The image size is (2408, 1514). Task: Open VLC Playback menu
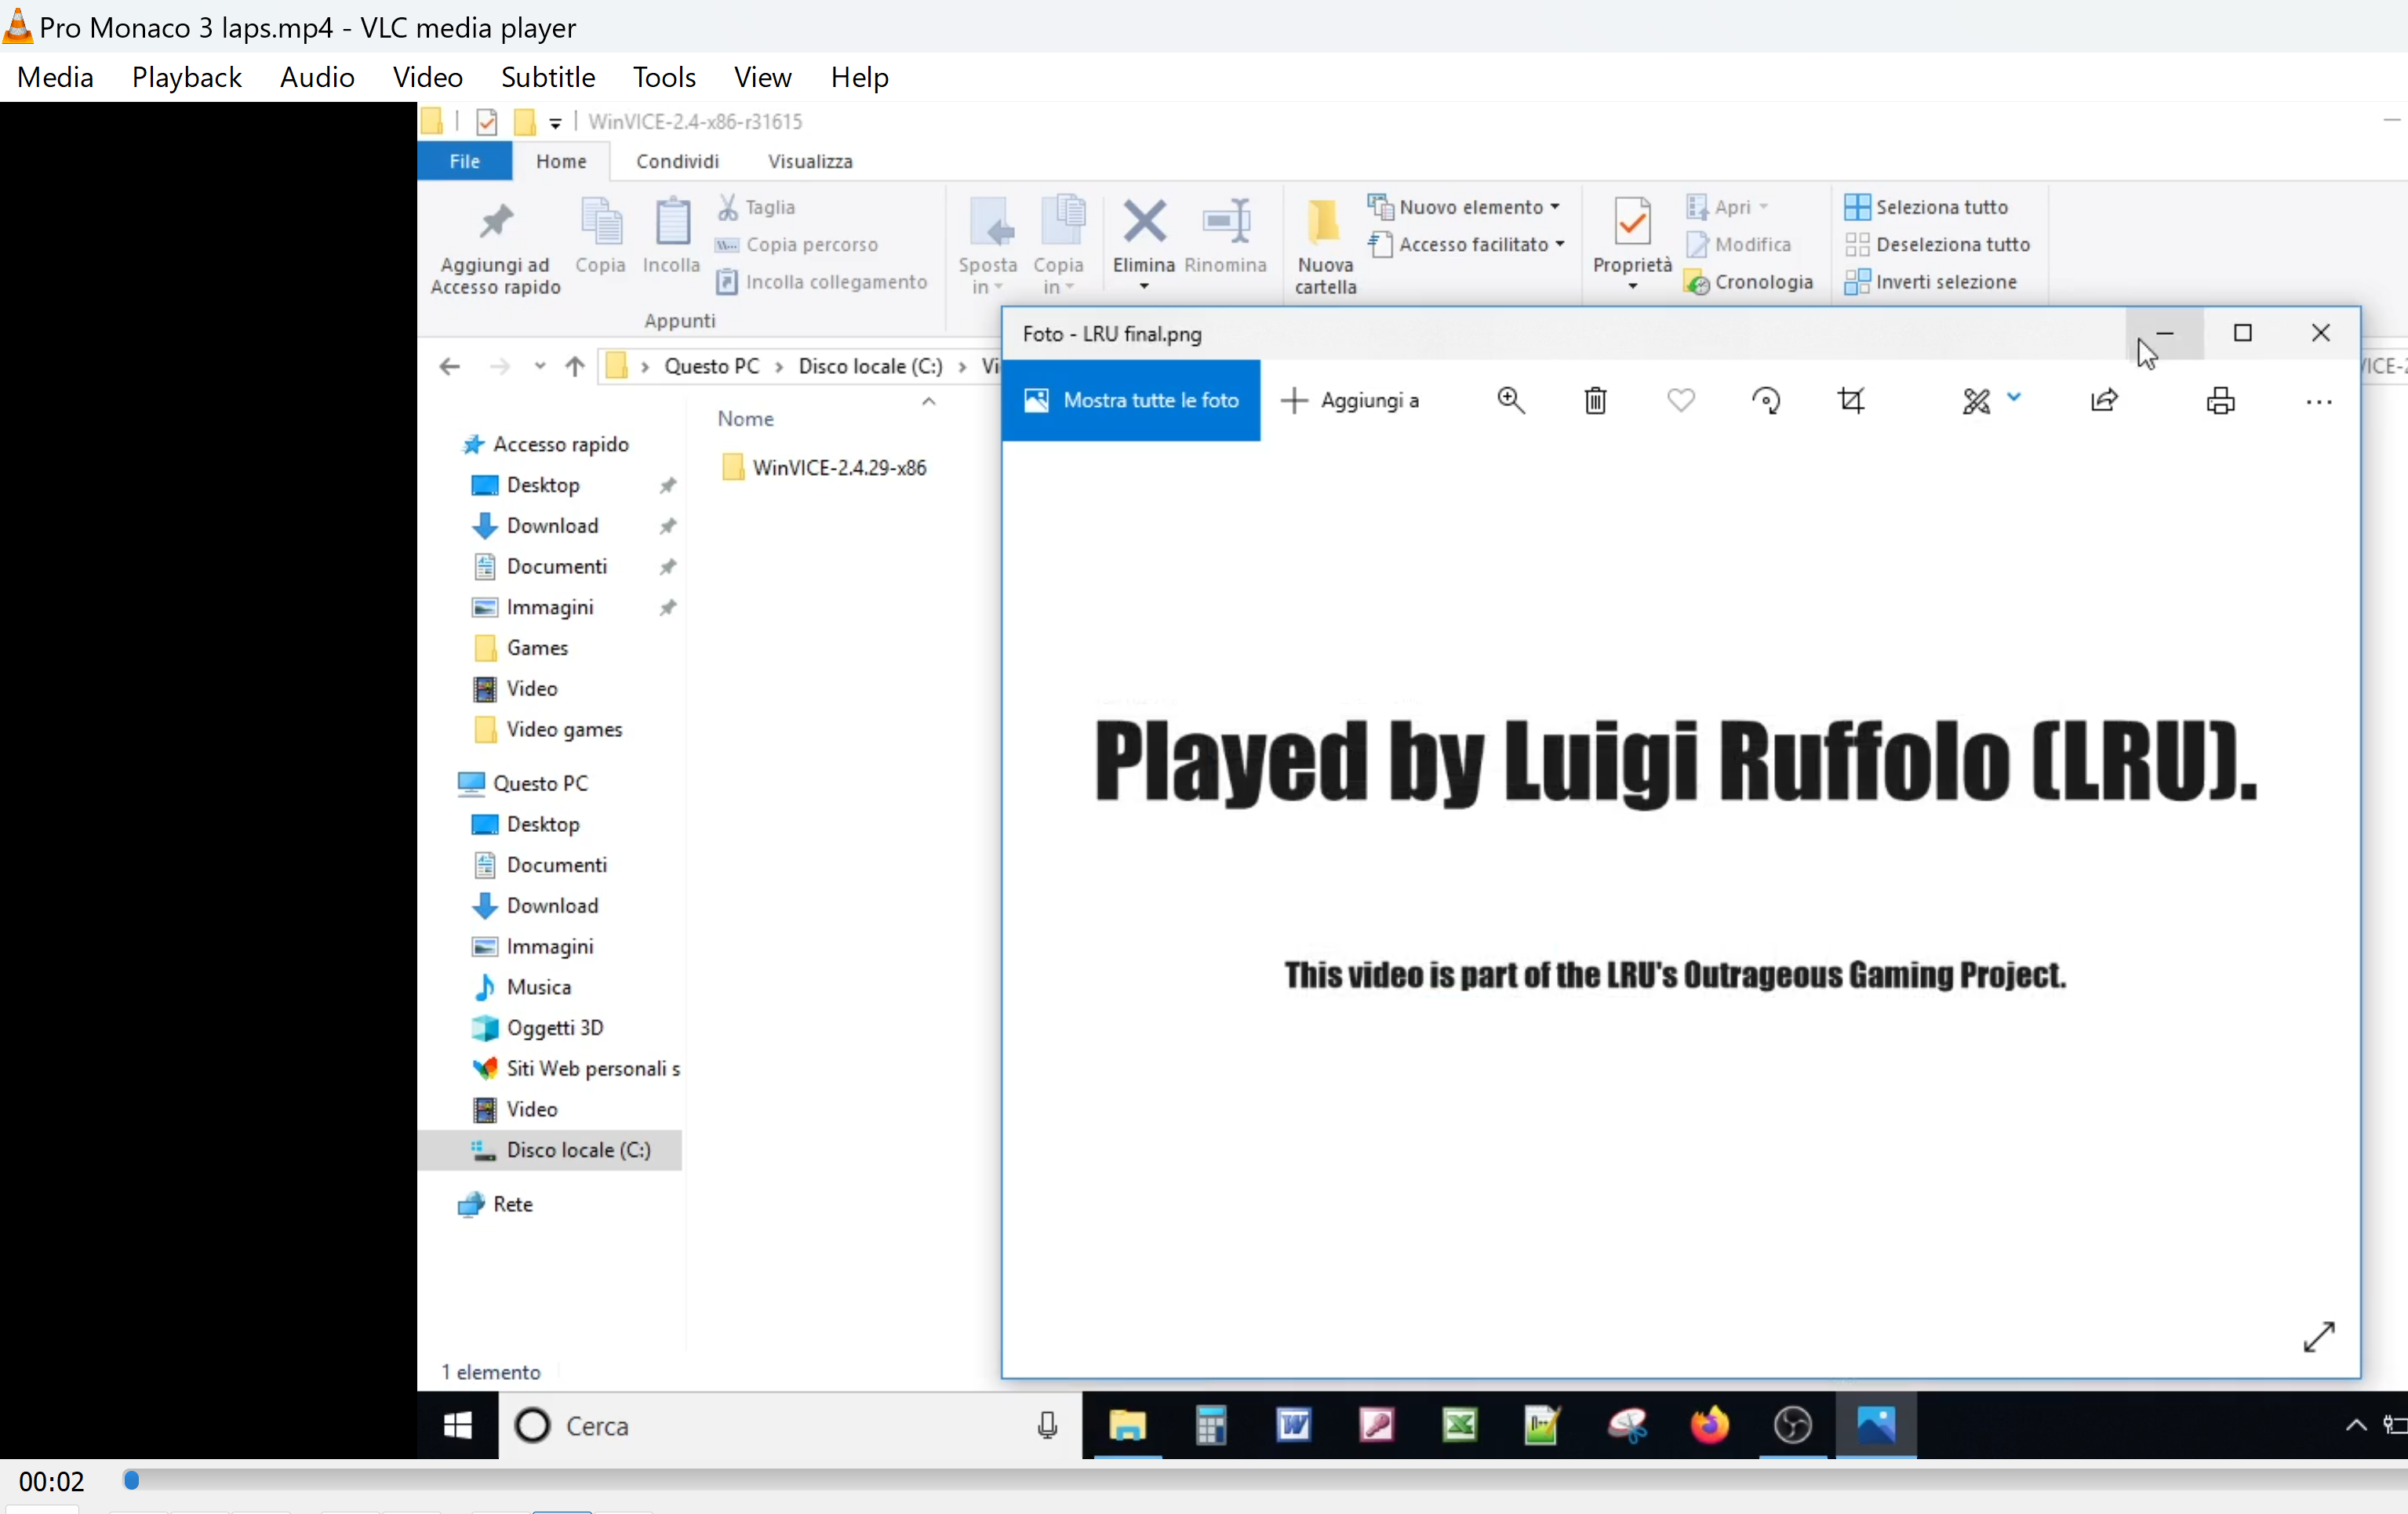click(186, 77)
